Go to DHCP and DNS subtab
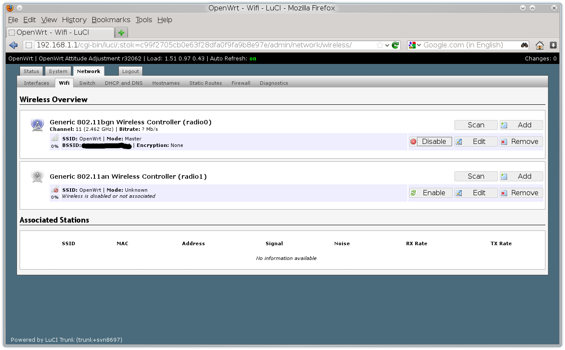The width and height of the screenshot is (565, 350). [x=124, y=83]
